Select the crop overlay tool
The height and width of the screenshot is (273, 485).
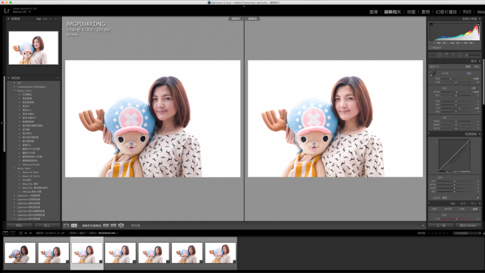pos(433,55)
